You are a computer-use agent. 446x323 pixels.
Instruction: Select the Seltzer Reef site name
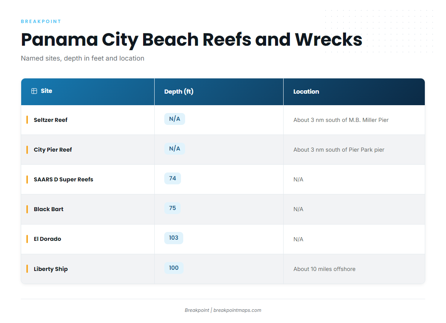(x=51, y=120)
